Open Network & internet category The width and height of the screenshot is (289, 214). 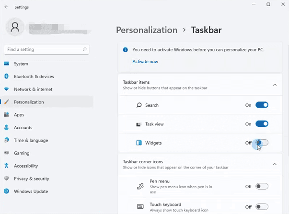[x=47, y=89]
